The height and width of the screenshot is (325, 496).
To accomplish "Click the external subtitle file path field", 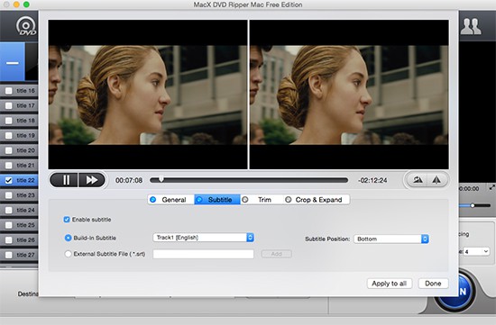I will (204, 254).
